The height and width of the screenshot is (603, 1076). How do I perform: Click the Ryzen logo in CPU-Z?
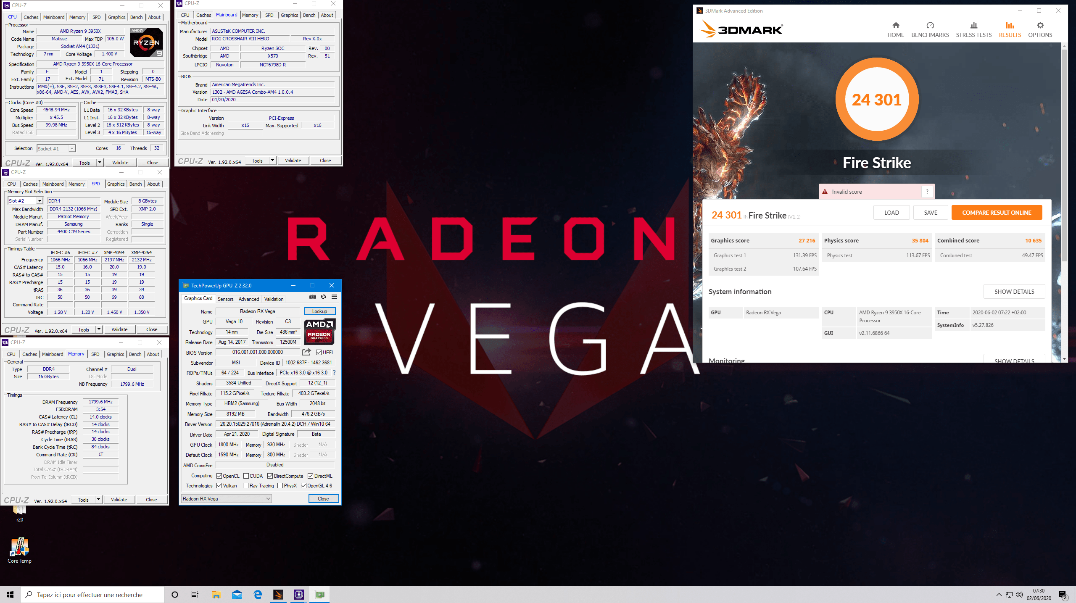pyautogui.click(x=146, y=42)
